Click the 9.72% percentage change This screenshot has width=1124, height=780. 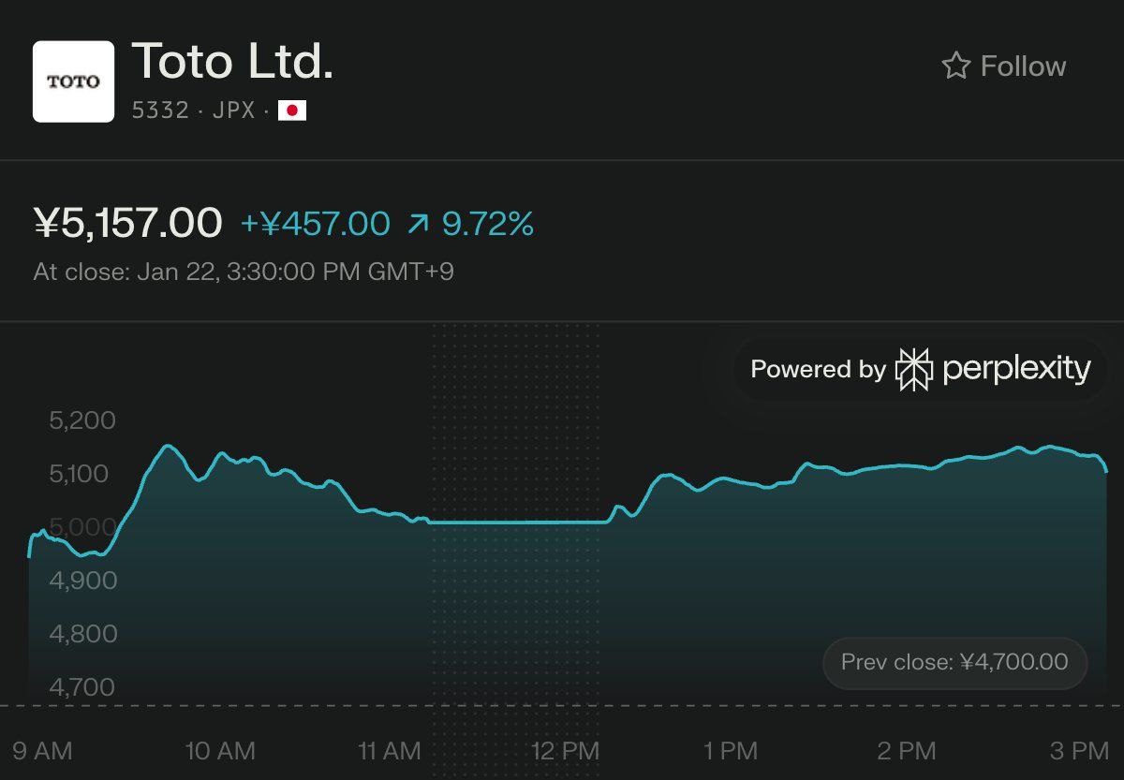[x=488, y=225]
